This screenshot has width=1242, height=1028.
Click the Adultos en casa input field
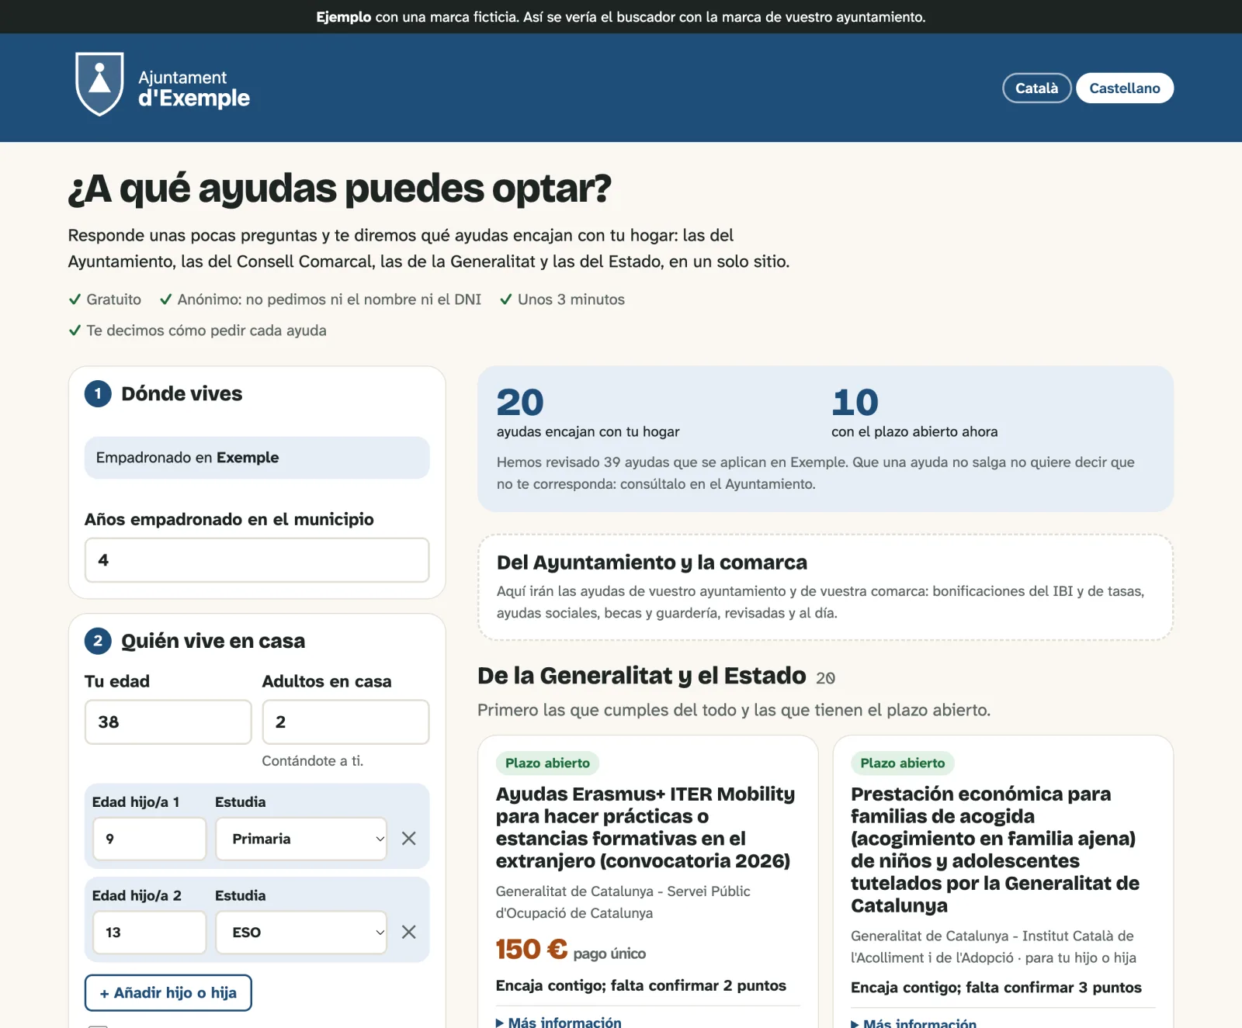pos(345,722)
